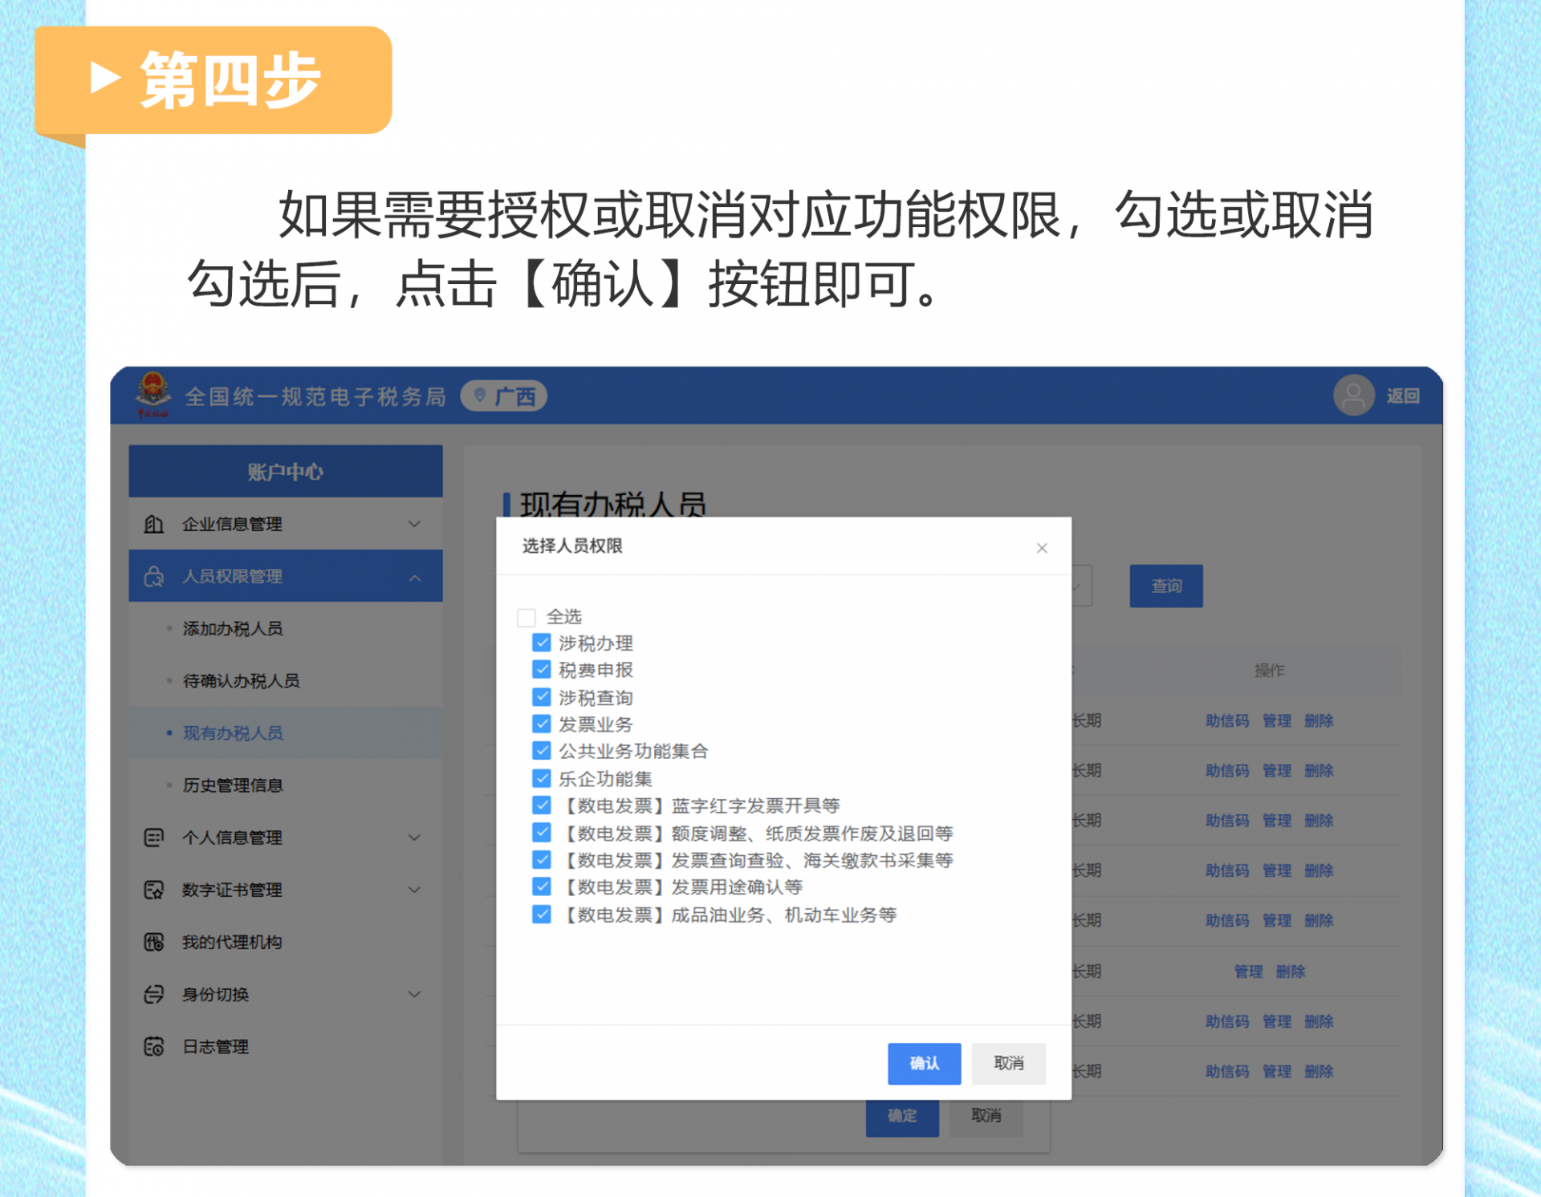Click the user avatar icon

pyautogui.click(x=1353, y=396)
